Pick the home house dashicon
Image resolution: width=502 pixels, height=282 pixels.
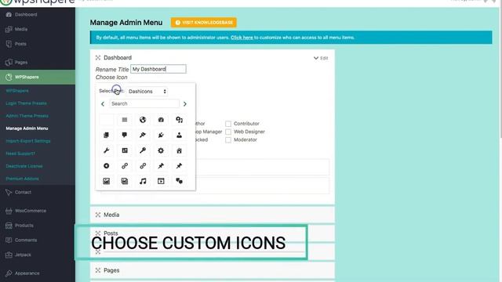point(180,150)
